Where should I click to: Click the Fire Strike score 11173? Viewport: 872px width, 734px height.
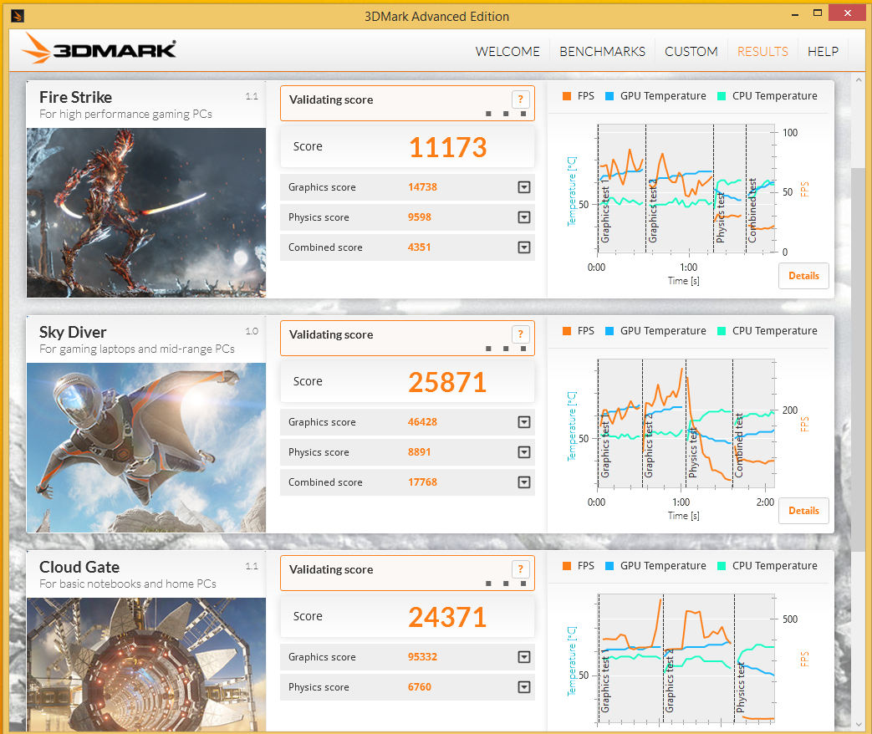tap(447, 147)
